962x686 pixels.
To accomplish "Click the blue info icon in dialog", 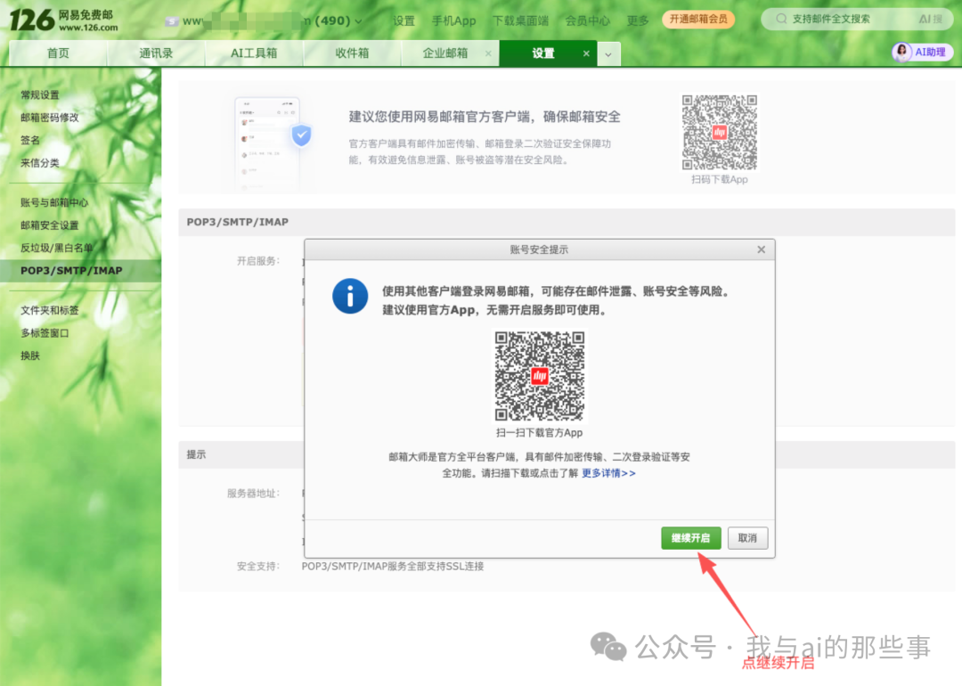I will (350, 297).
